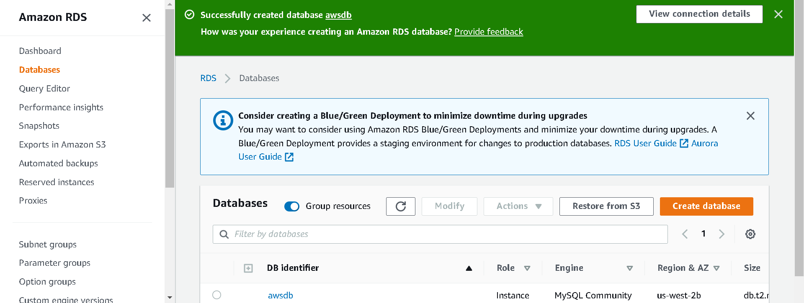The width and height of the screenshot is (804, 303).
Task: Open Option groups in the sidebar
Action: pos(47,282)
